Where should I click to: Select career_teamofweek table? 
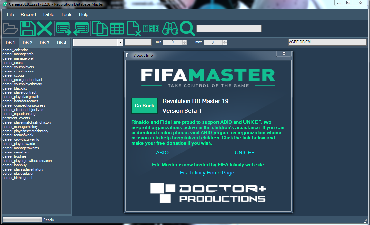[18, 135]
